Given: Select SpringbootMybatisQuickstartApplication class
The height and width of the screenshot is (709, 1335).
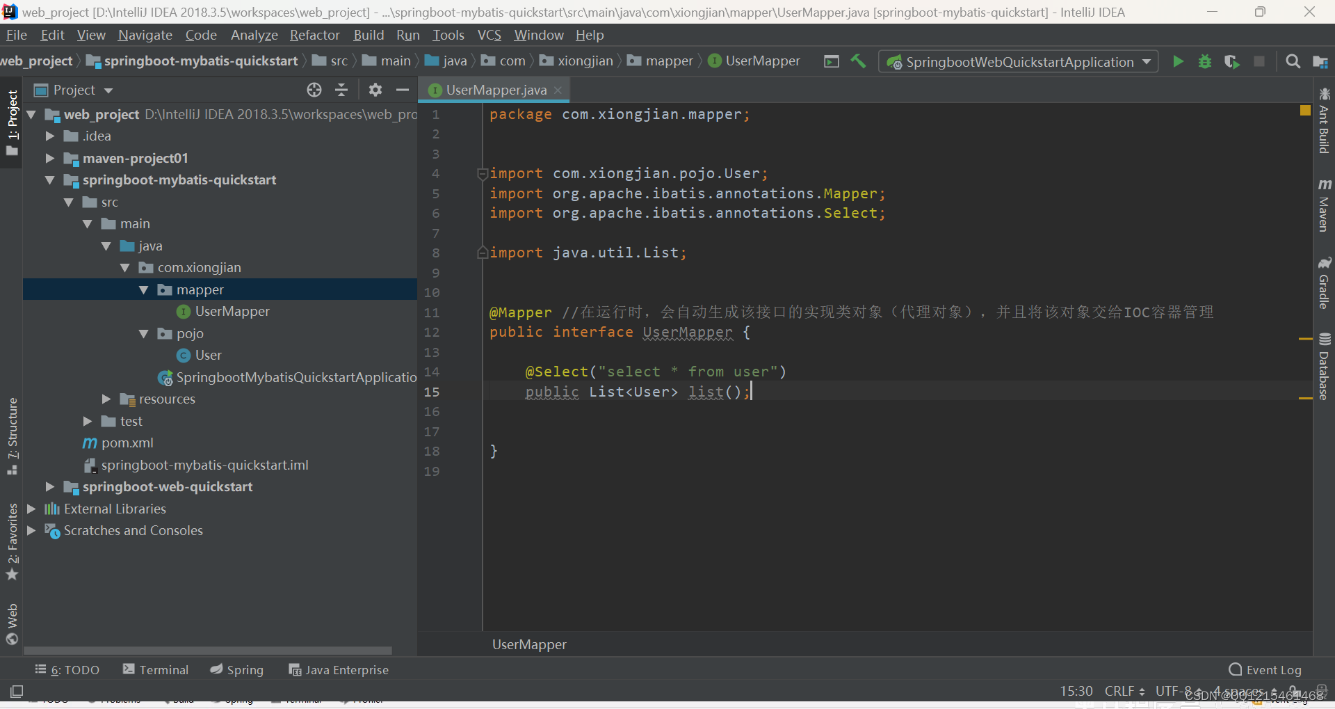Looking at the screenshot, I should pos(296,378).
